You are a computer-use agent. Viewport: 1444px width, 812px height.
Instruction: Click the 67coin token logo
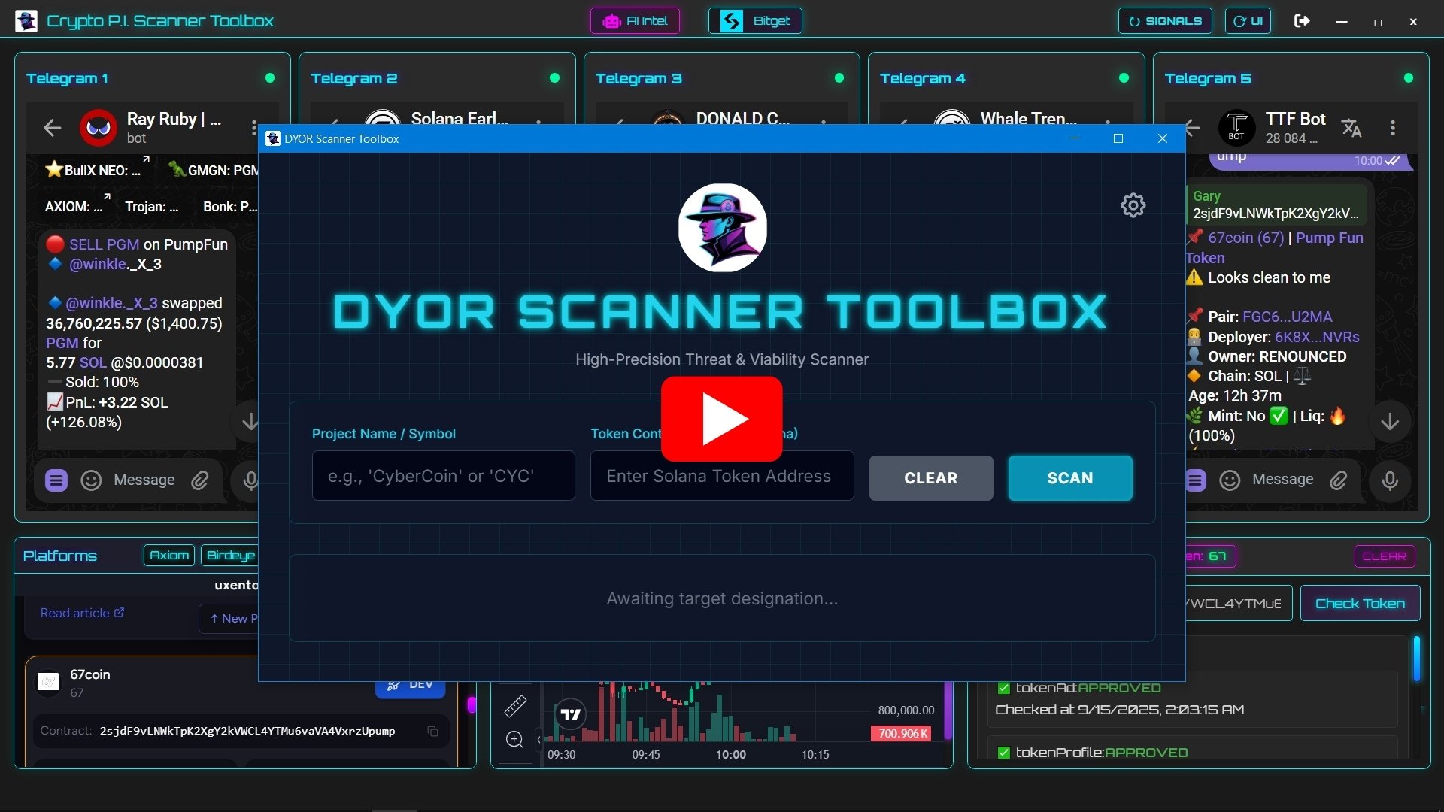[48, 682]
